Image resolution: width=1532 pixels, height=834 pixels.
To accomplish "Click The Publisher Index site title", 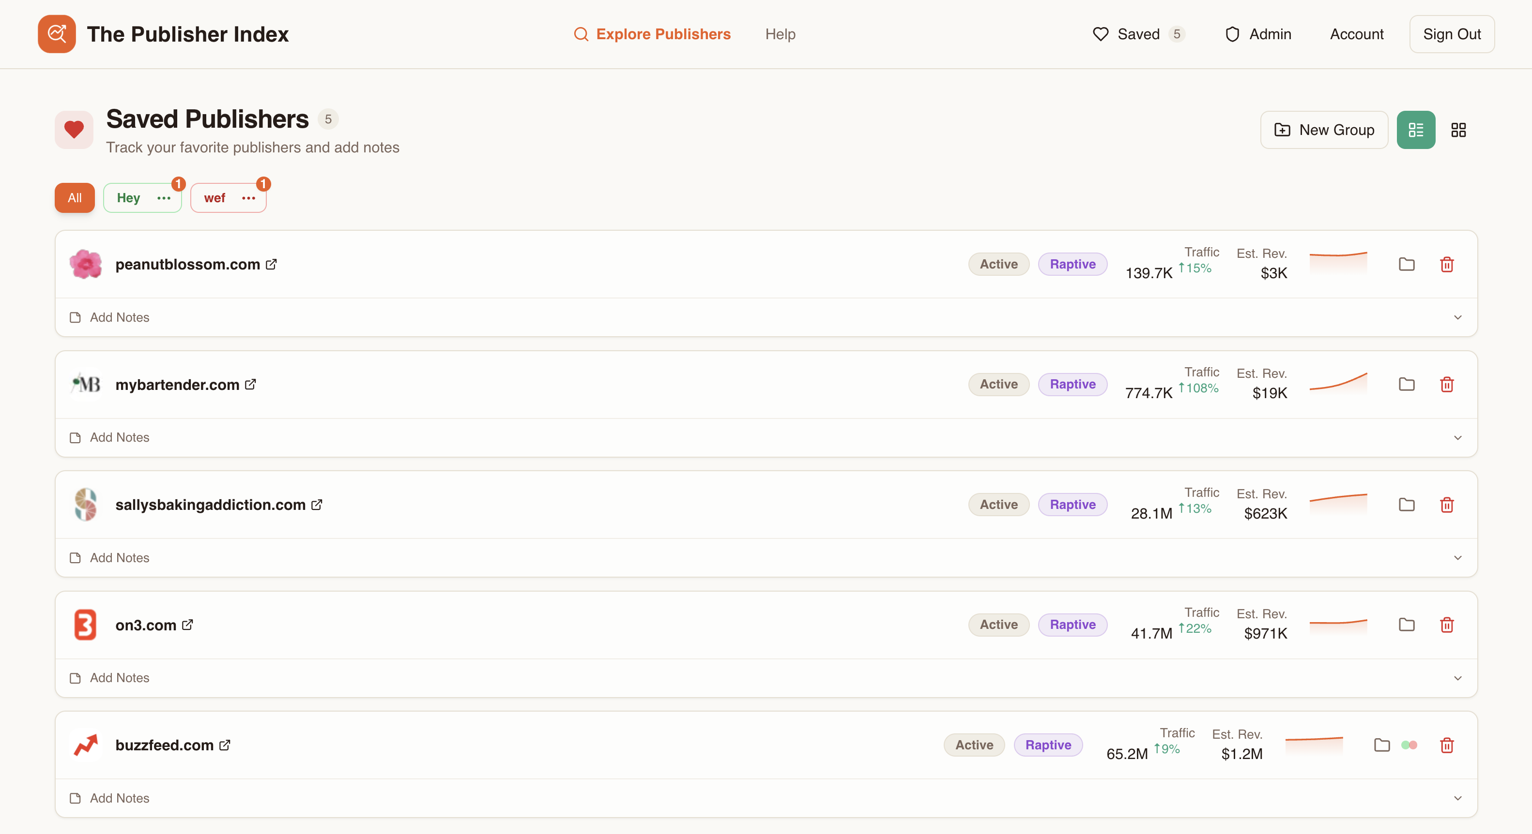I will pyautogui.click(x=188, y=34).
